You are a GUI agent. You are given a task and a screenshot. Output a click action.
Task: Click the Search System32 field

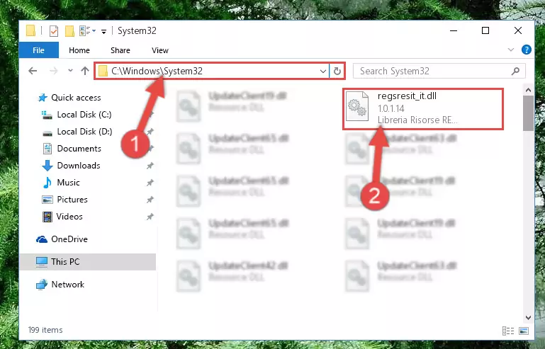[439, 71]
